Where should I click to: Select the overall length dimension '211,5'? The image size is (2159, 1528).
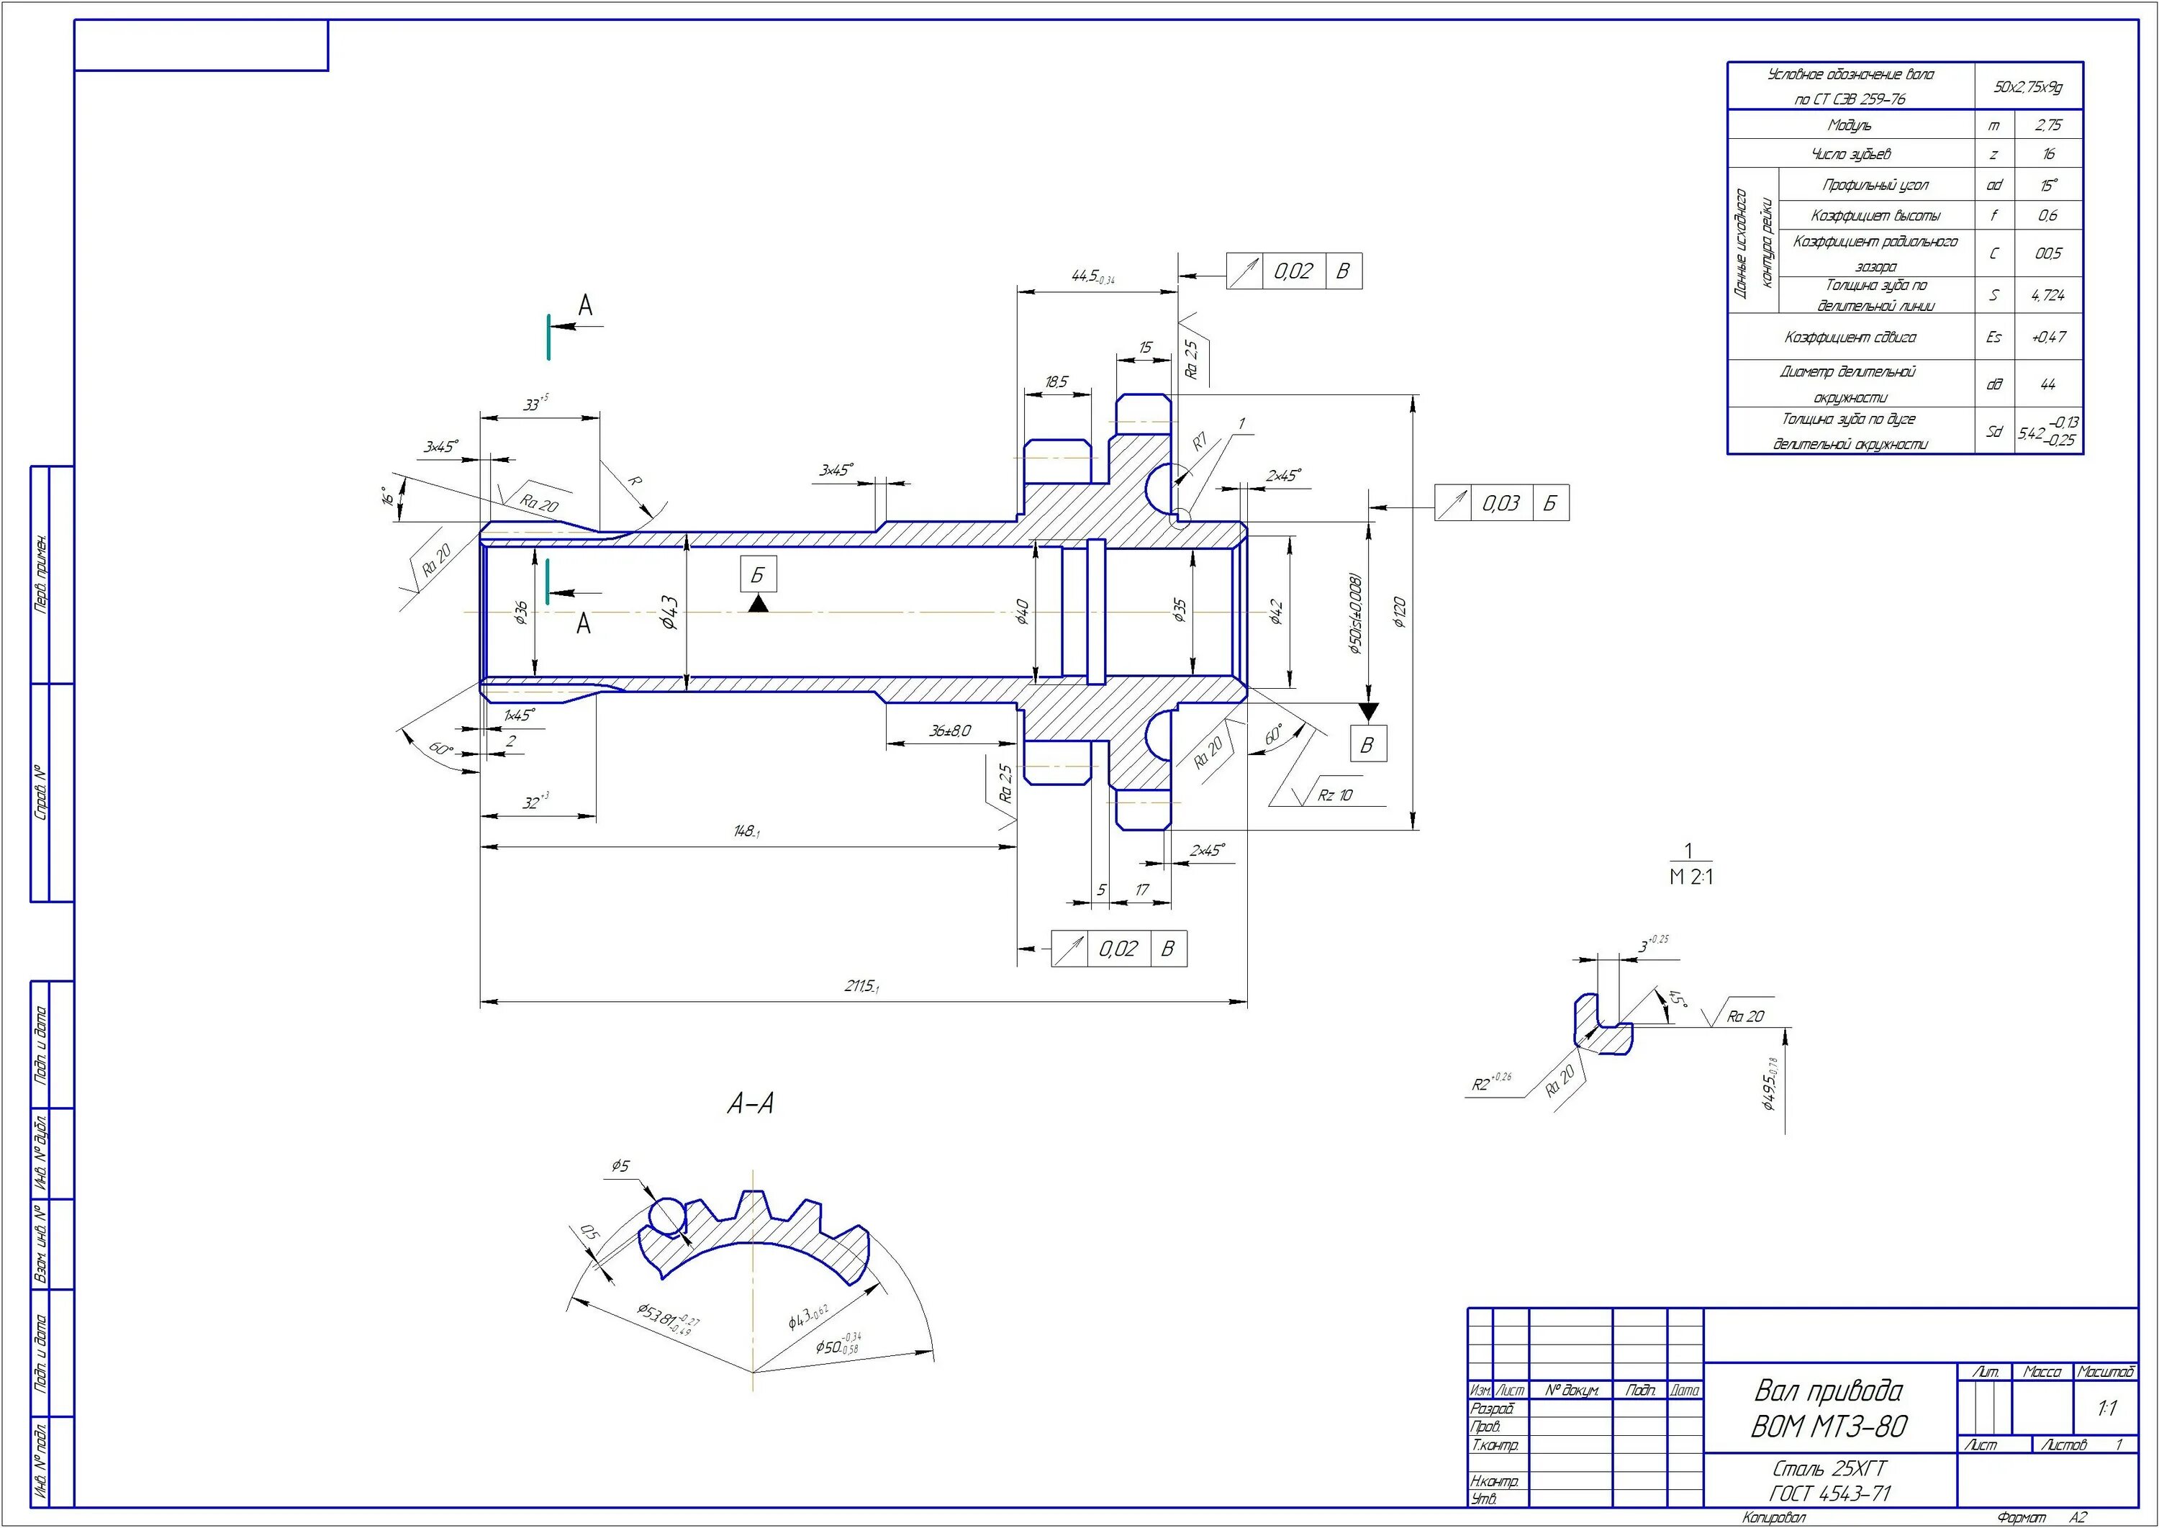click(x=861, y=986)
